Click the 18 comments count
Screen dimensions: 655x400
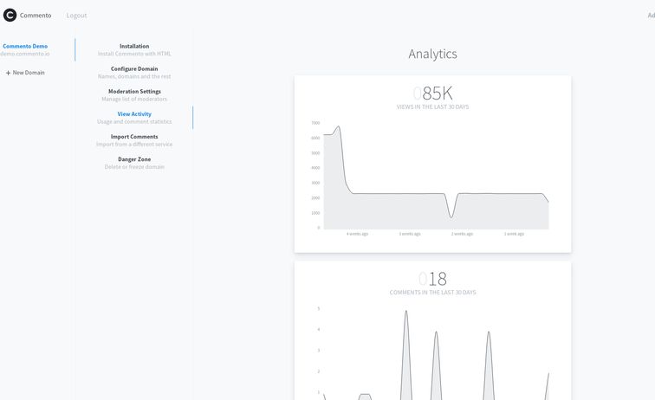tap(432, 279)
